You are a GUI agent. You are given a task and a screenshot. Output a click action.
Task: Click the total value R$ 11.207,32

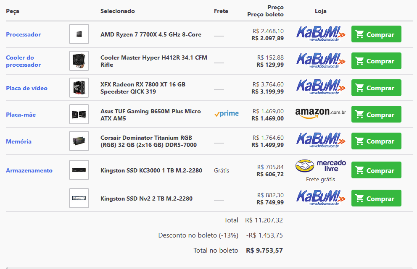pyautogui.click(x=264, y=220)
